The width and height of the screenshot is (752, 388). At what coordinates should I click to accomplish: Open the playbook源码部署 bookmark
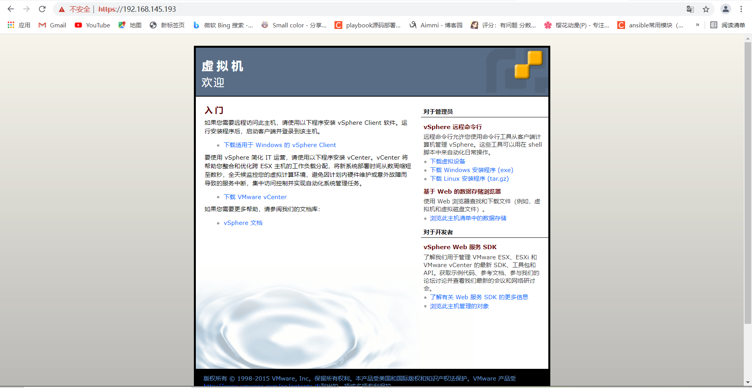(368, 25)
